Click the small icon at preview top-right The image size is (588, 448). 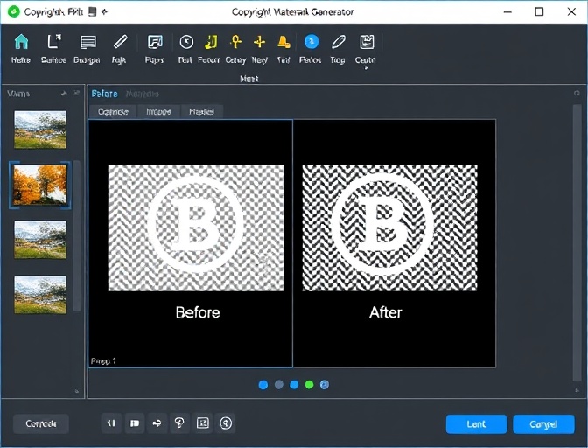[x=577, y=93]
